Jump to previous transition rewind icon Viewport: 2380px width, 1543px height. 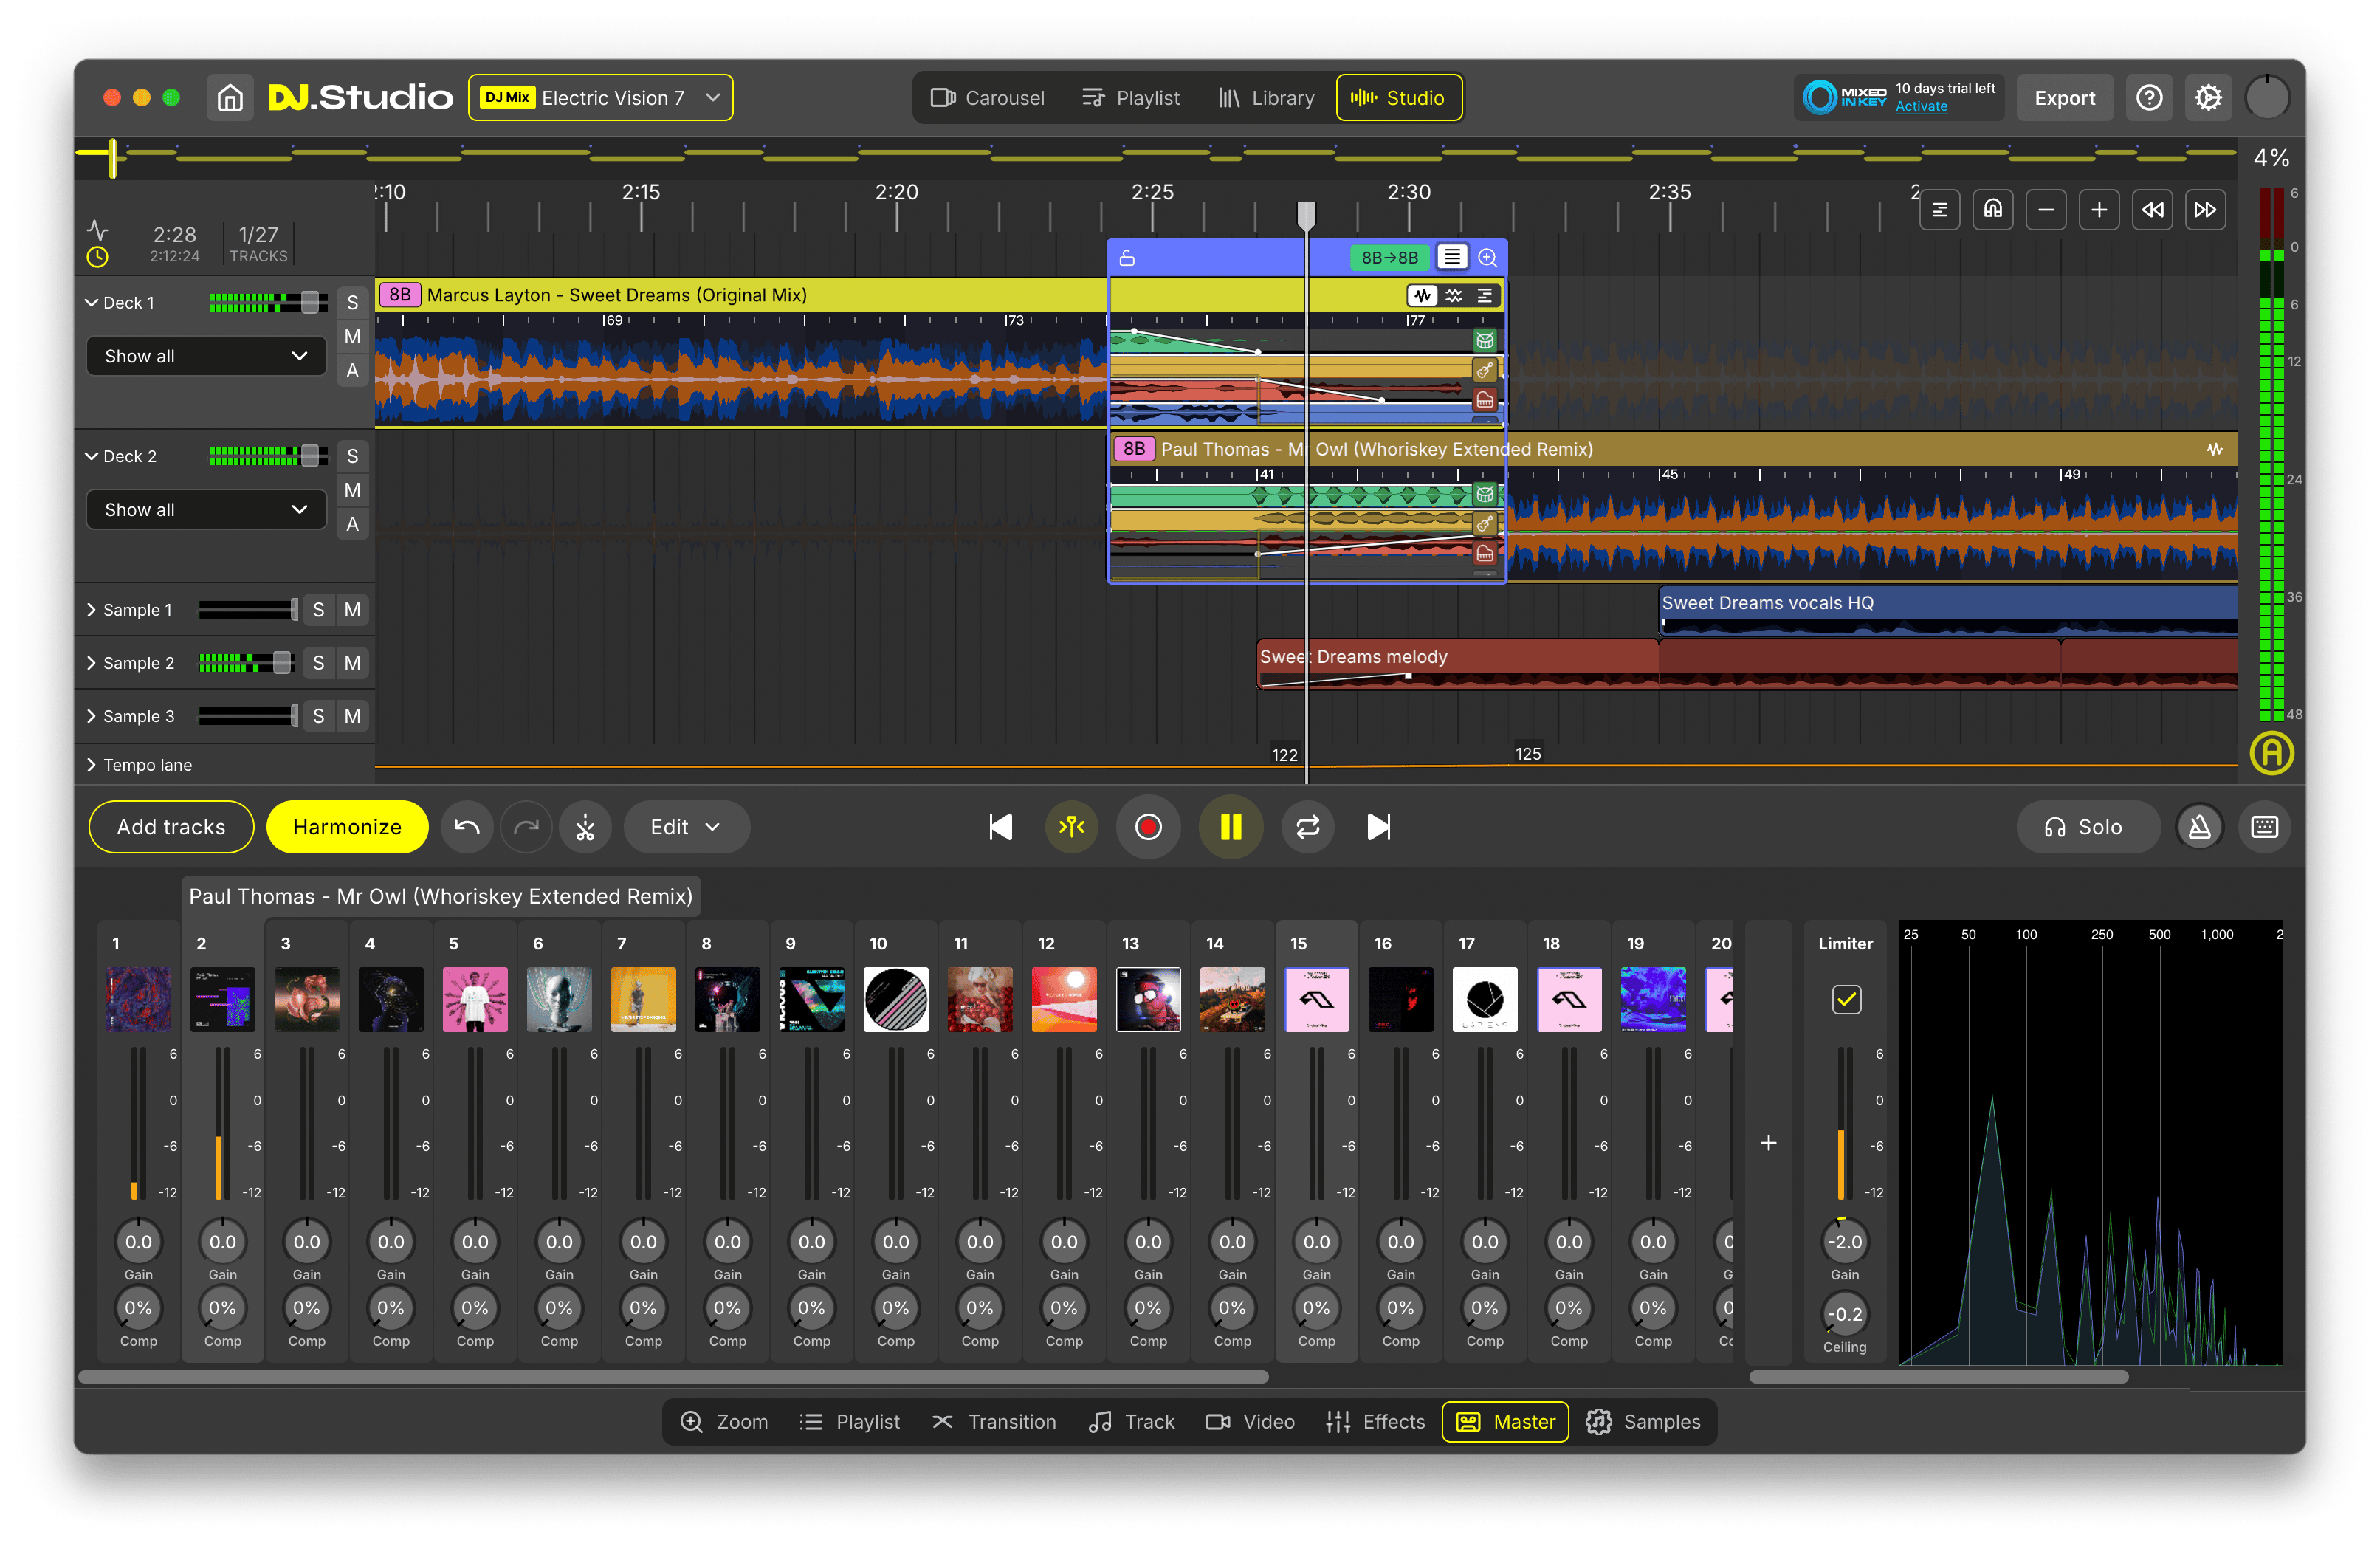click(2152, 210)
